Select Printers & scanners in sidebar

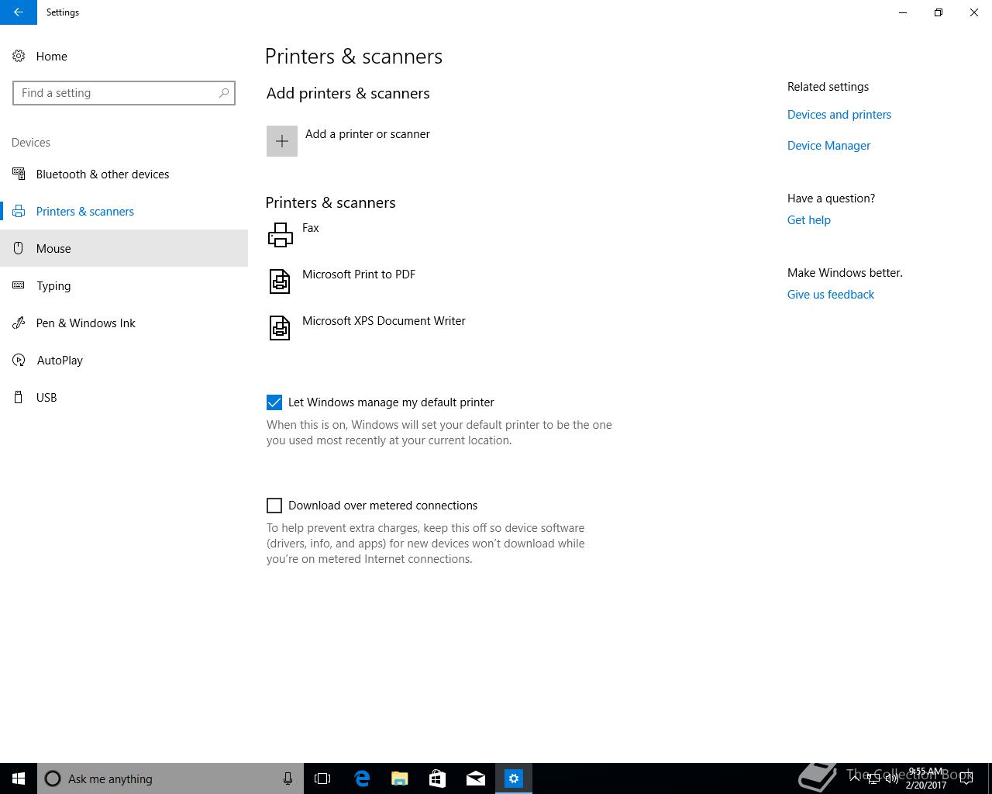point(124,212)
